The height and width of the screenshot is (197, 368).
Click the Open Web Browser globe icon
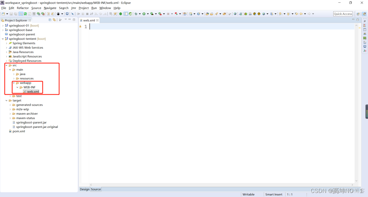235,14
